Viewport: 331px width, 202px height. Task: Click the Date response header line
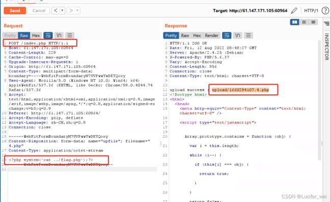click(213, 48)
